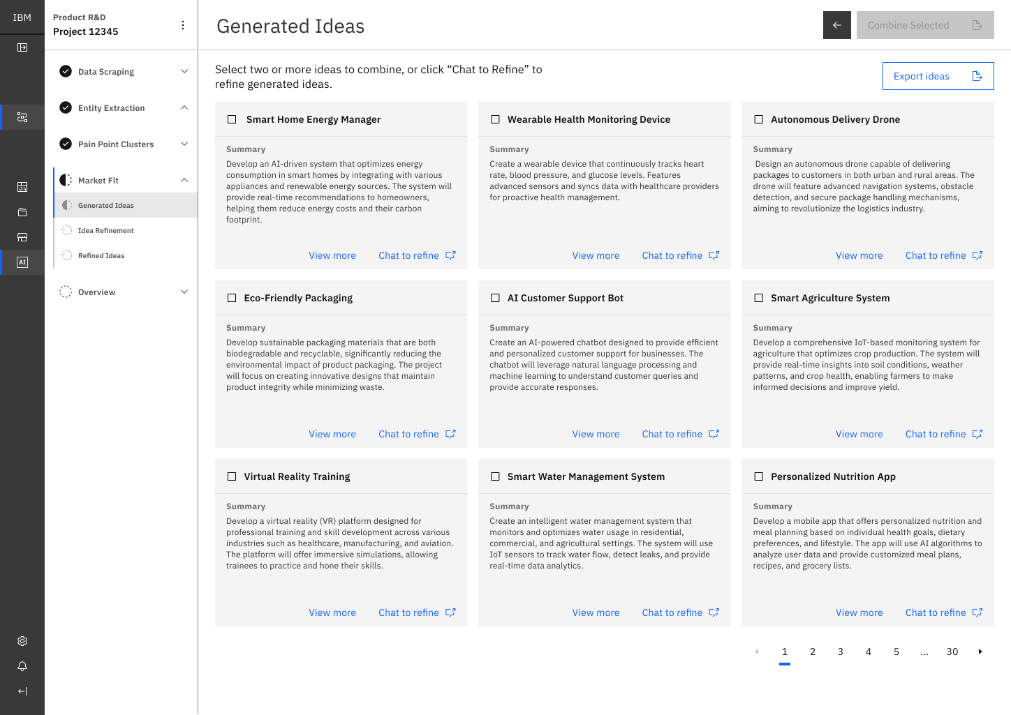
Task: Click the settings gear icon
Action: pos(22,640)
